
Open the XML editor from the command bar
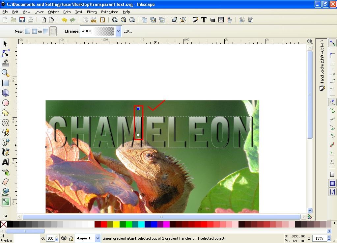tap(220, 20)
